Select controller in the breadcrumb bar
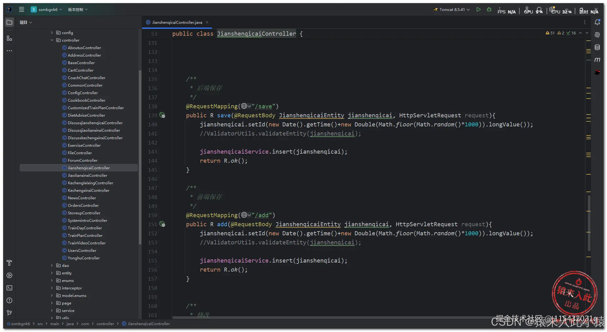Viewport: 607px width, 332px height. pos(105,324)
